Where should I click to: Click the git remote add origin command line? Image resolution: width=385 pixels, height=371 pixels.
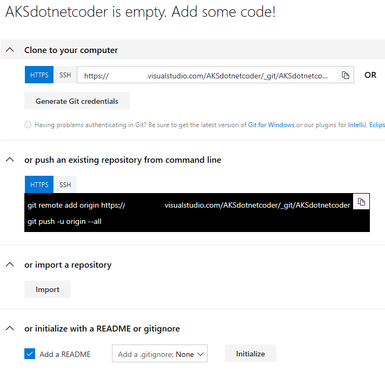point(189,205)
